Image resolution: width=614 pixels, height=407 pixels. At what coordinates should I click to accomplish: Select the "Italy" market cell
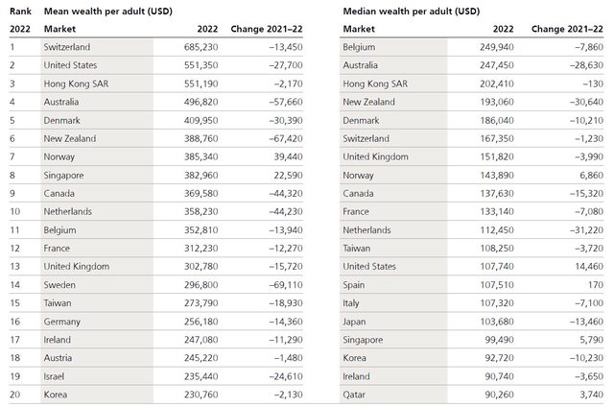click(x=352, y=303)
